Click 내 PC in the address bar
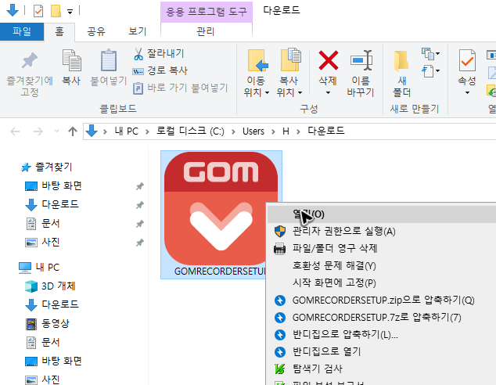Image resolution: width=496 pixels, height=385 pixels. pyautogui.click(x=126, y=131)
